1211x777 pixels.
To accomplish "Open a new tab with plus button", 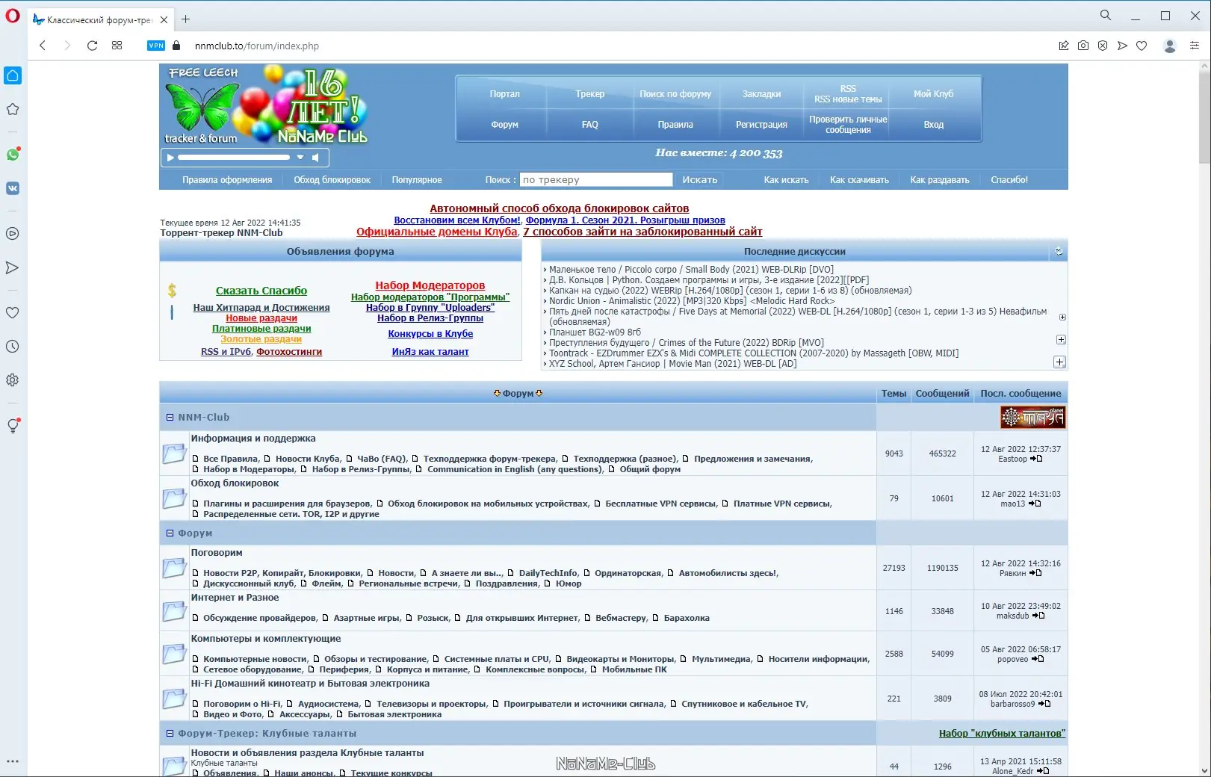I will (186, 19).
